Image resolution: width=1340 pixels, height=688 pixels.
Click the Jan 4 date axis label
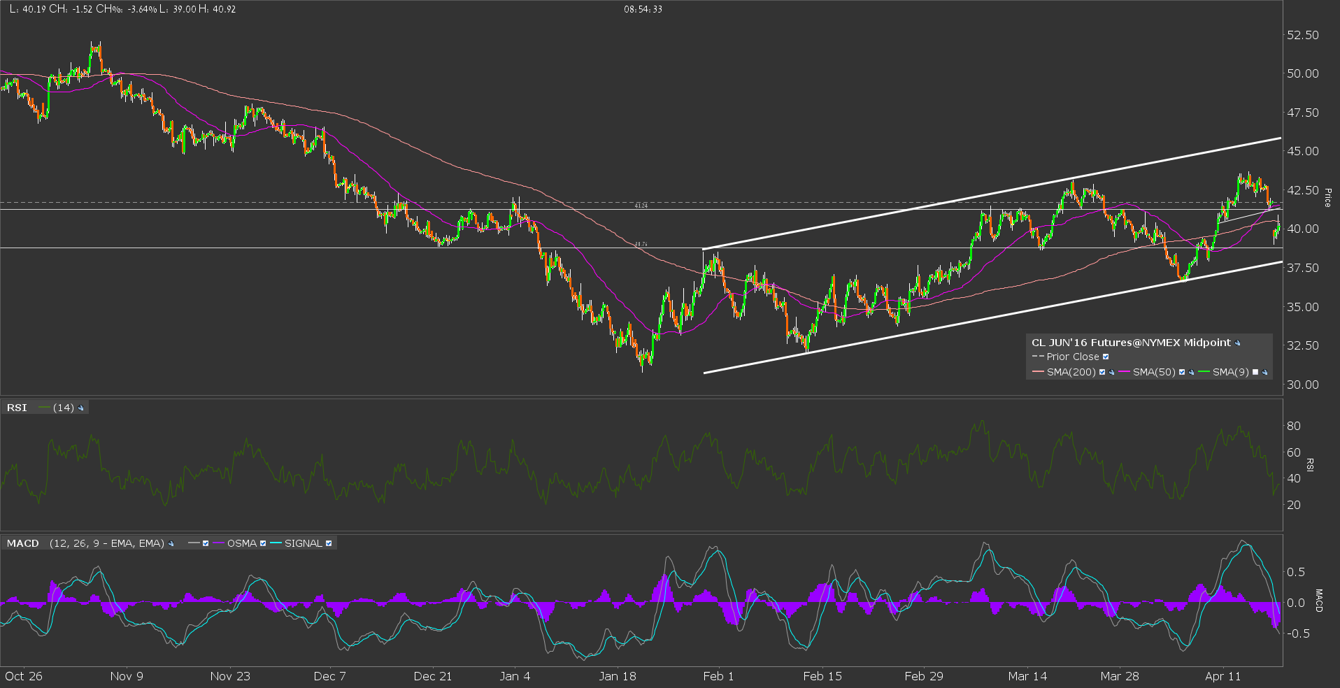[515, 677]
